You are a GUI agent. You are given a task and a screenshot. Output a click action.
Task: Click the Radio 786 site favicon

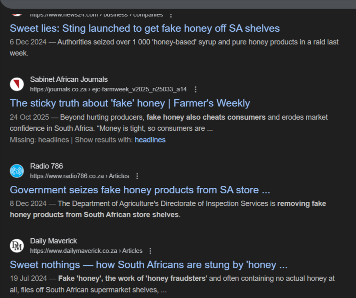(17, 171)
